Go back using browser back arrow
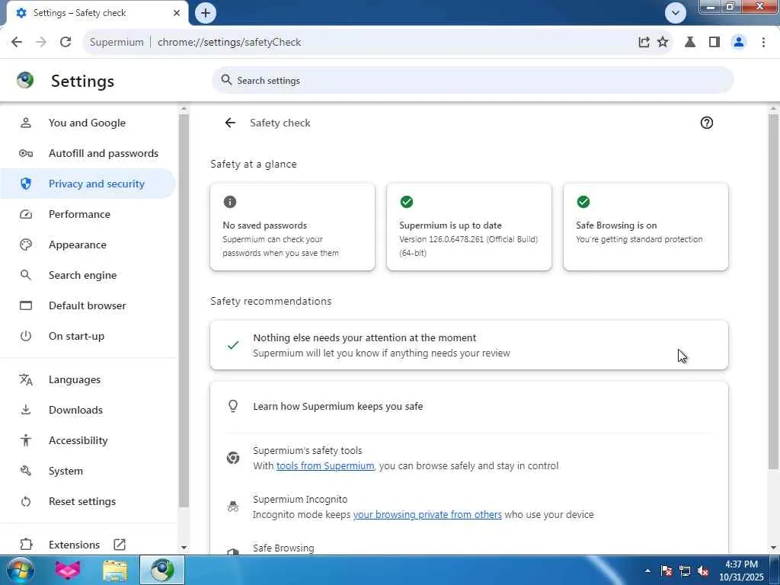780x585 pixels. click(17, 42)
